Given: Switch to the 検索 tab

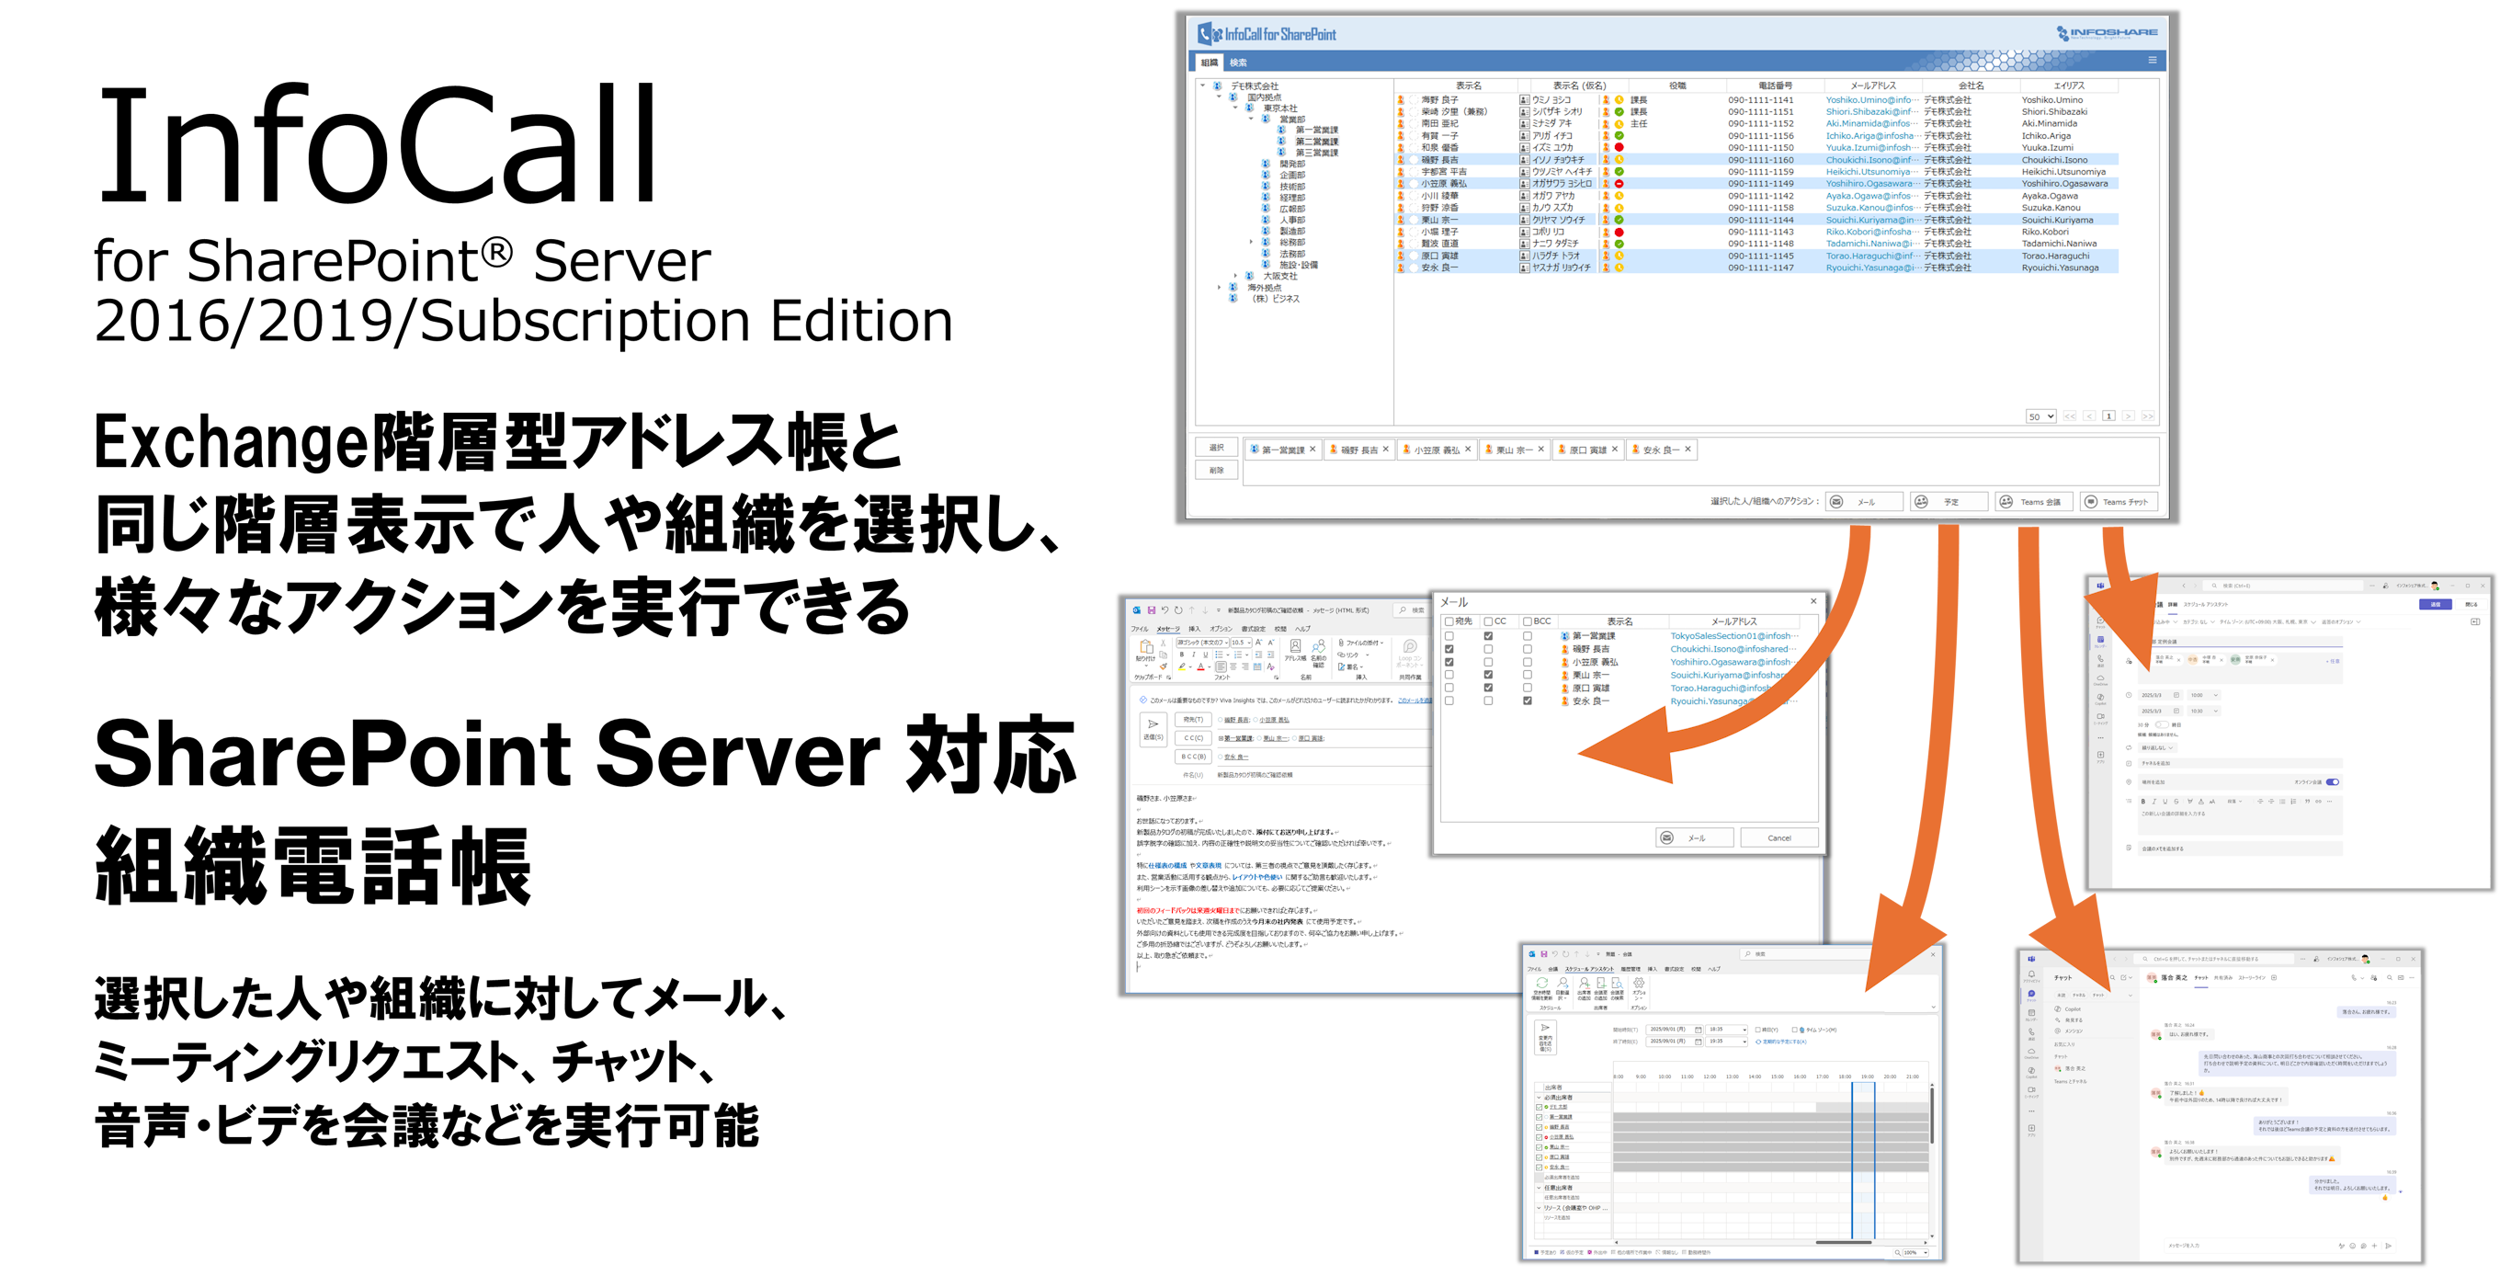Looking at the screenshot, I should 1238,63.
